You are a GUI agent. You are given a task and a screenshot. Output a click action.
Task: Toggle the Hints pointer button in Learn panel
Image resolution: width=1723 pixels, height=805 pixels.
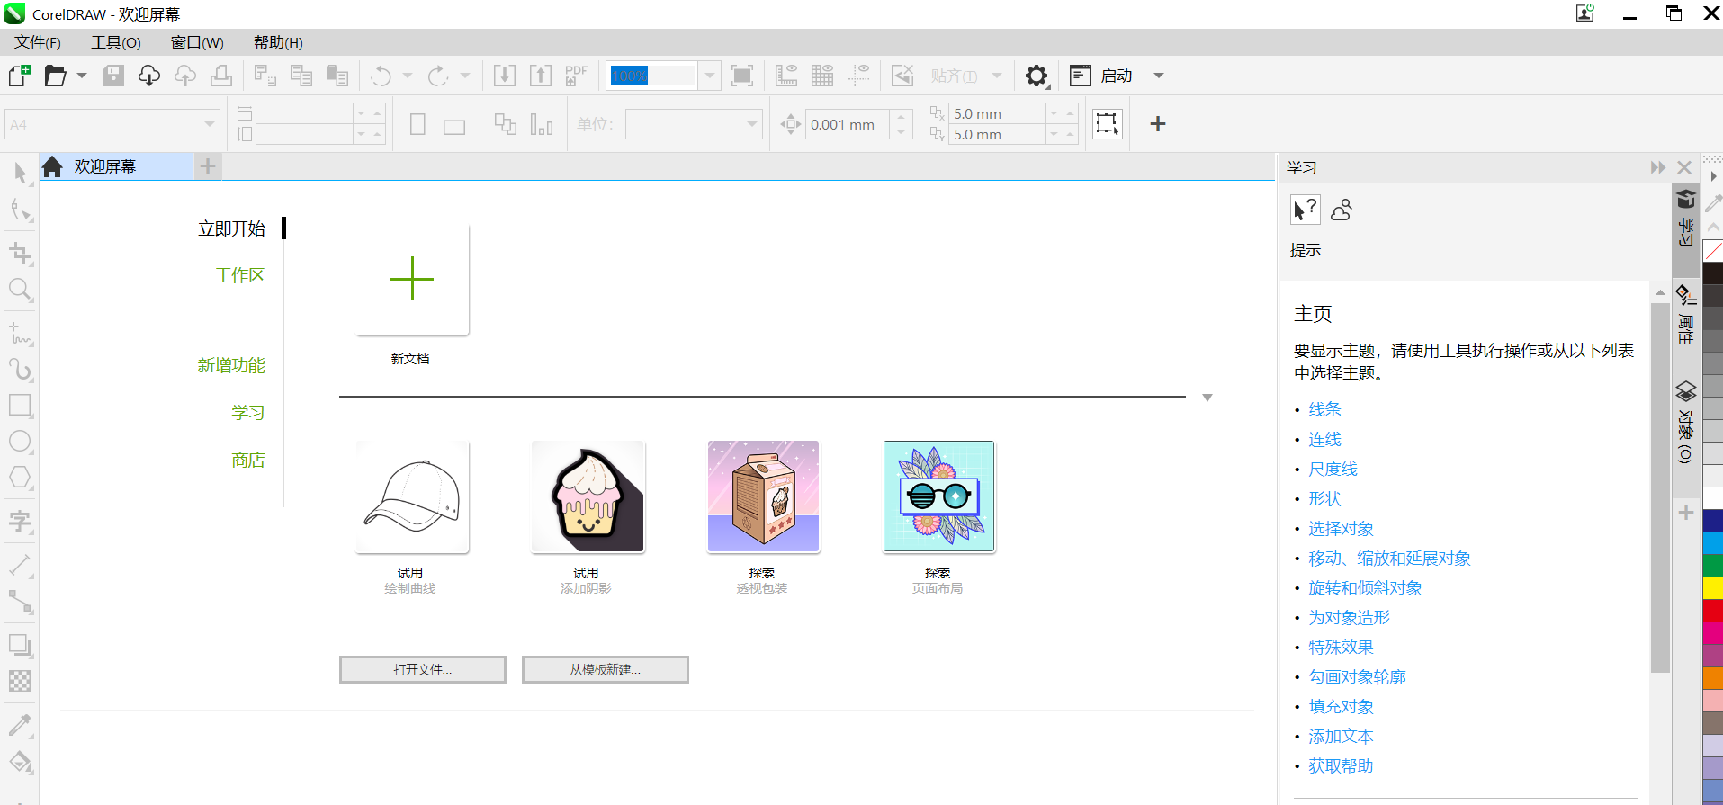pos(1305,210)
